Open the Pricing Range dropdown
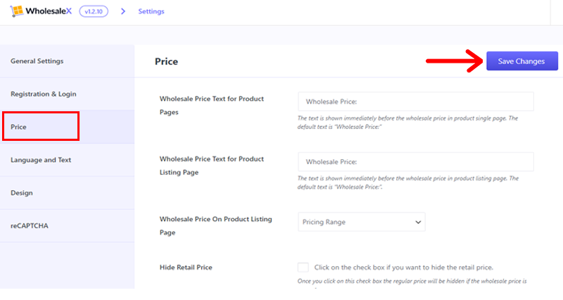563x300 pixels. click(x=362, y=222)
